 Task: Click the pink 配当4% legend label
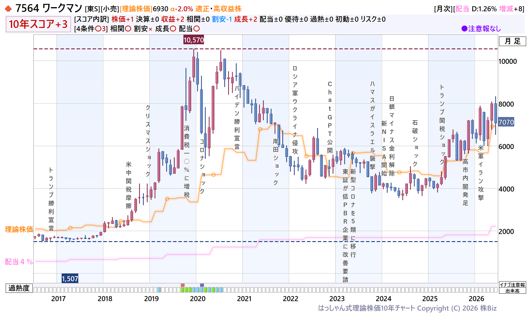pyautogui.click(x=19, y=262)
